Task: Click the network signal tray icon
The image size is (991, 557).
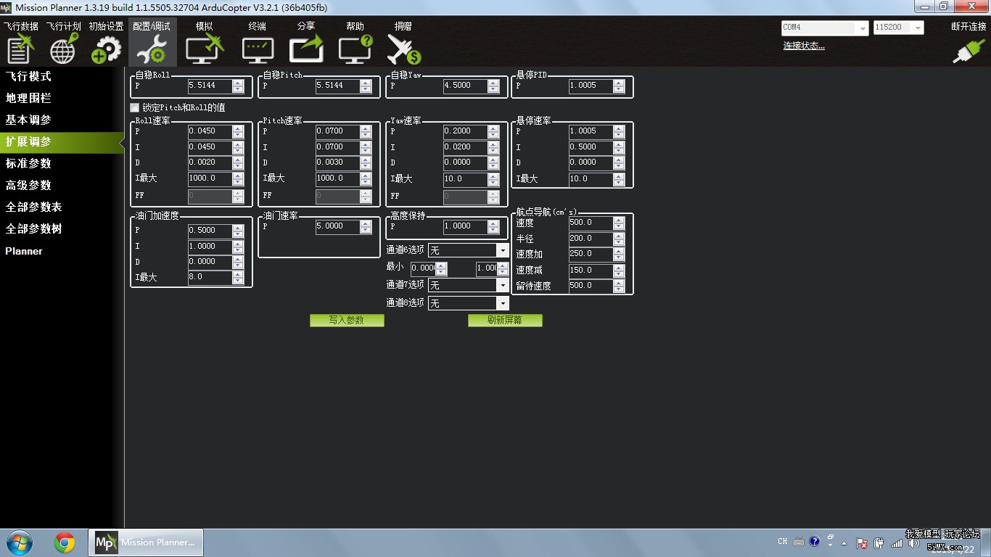Action: tap(897, 542)
